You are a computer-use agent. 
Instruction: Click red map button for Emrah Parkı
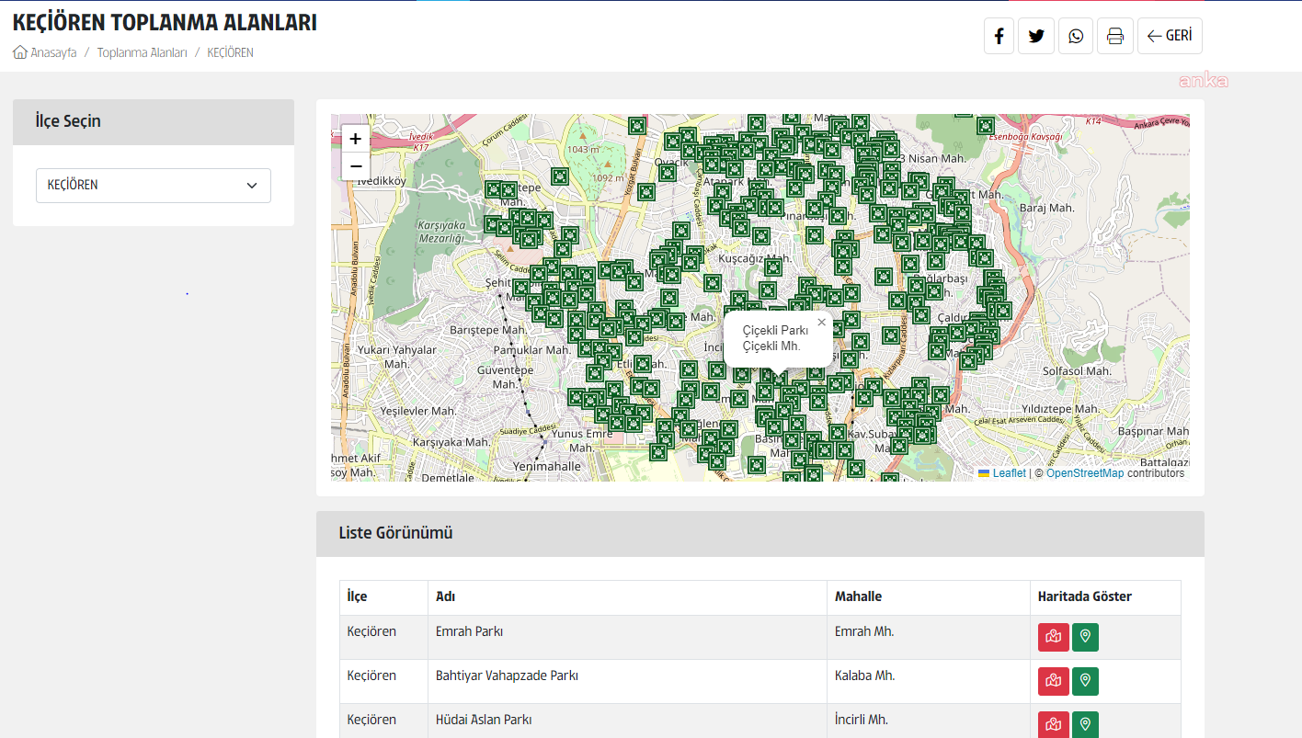tap(1053, 637)
